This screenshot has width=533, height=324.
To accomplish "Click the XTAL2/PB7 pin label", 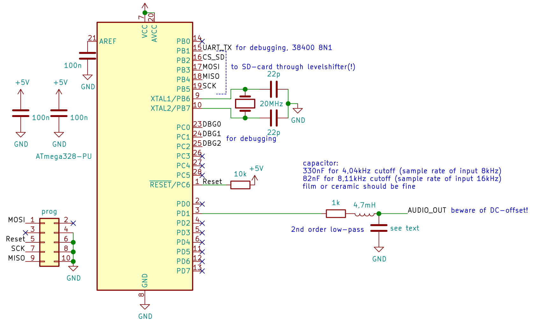I will (170, 108).
